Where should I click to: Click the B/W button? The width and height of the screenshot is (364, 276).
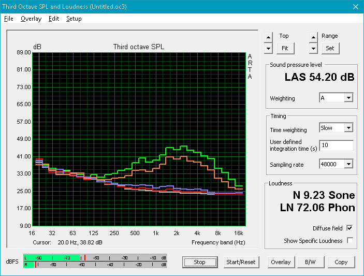coord(310,262)
